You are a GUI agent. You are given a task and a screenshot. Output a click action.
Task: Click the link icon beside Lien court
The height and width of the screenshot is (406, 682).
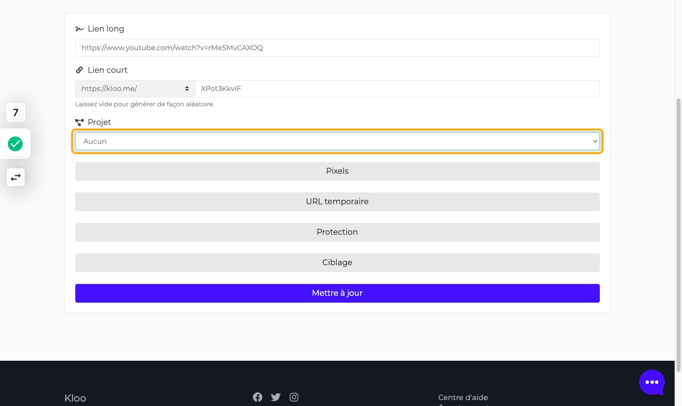(x=79, y=70)
